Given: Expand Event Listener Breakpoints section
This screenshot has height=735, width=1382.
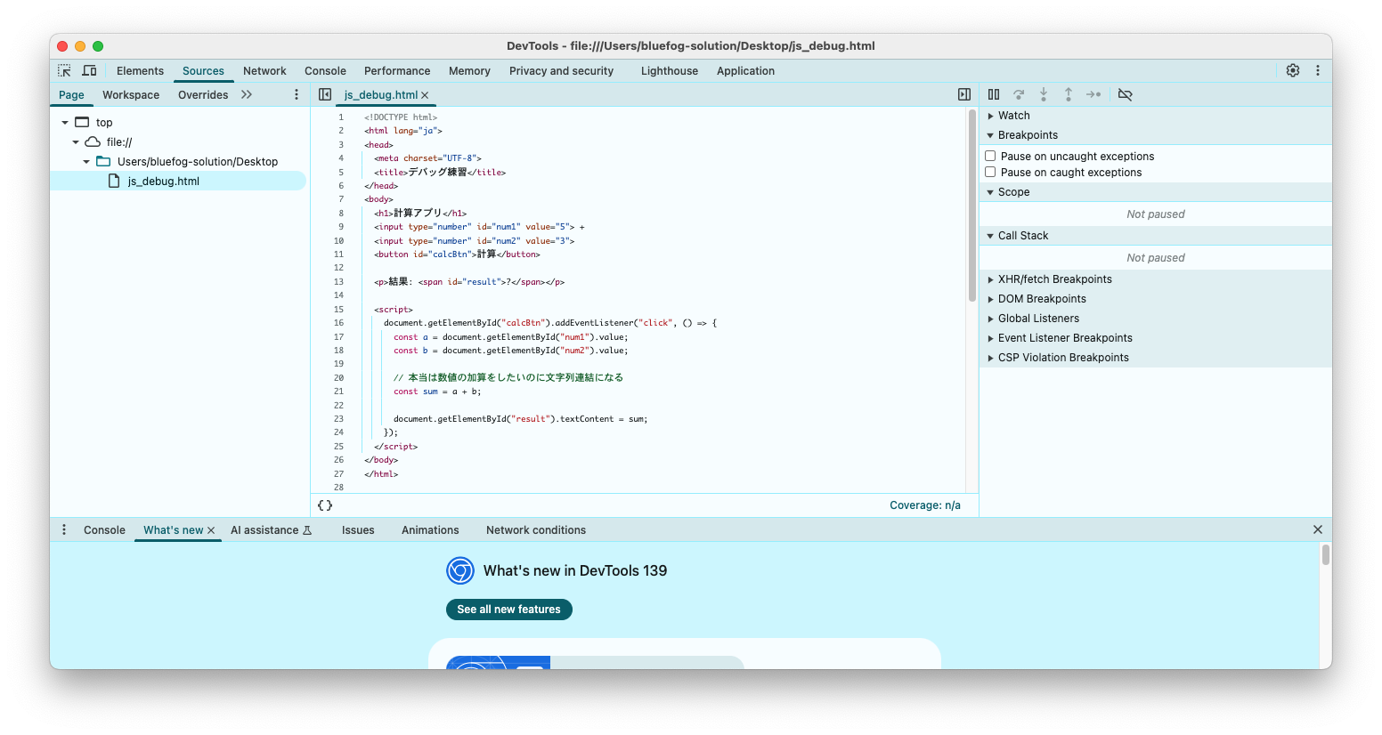Looking at the screenshot, I should (1064, 338).
